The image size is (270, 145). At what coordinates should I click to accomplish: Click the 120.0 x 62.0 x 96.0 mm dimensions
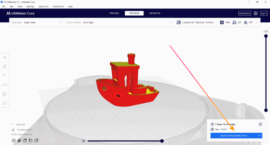click(22, 134)
